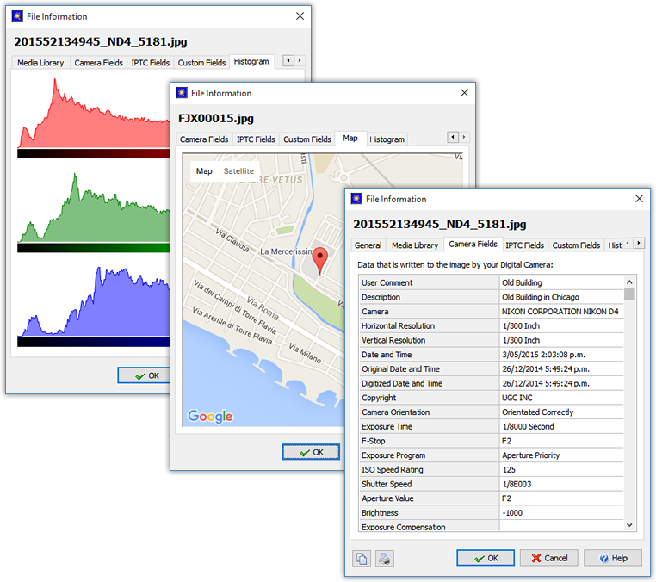Click the printer icon button
The height and width of the screenshot is (582, 656).
384,559
